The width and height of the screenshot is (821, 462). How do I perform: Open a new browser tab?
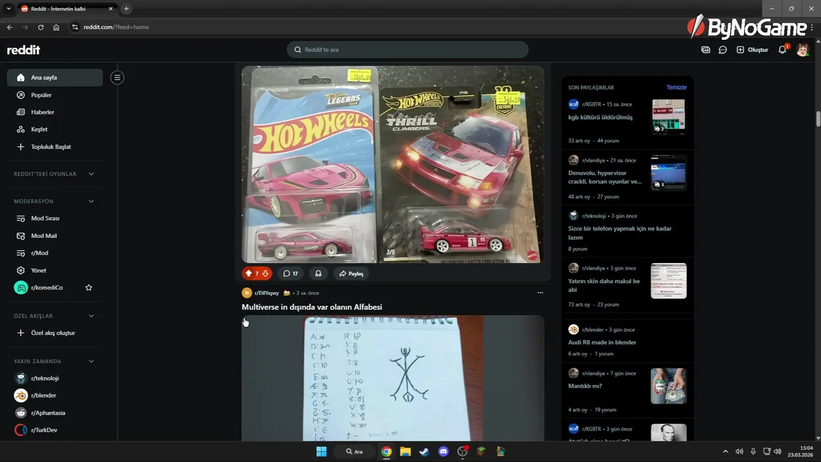point(126,9)
